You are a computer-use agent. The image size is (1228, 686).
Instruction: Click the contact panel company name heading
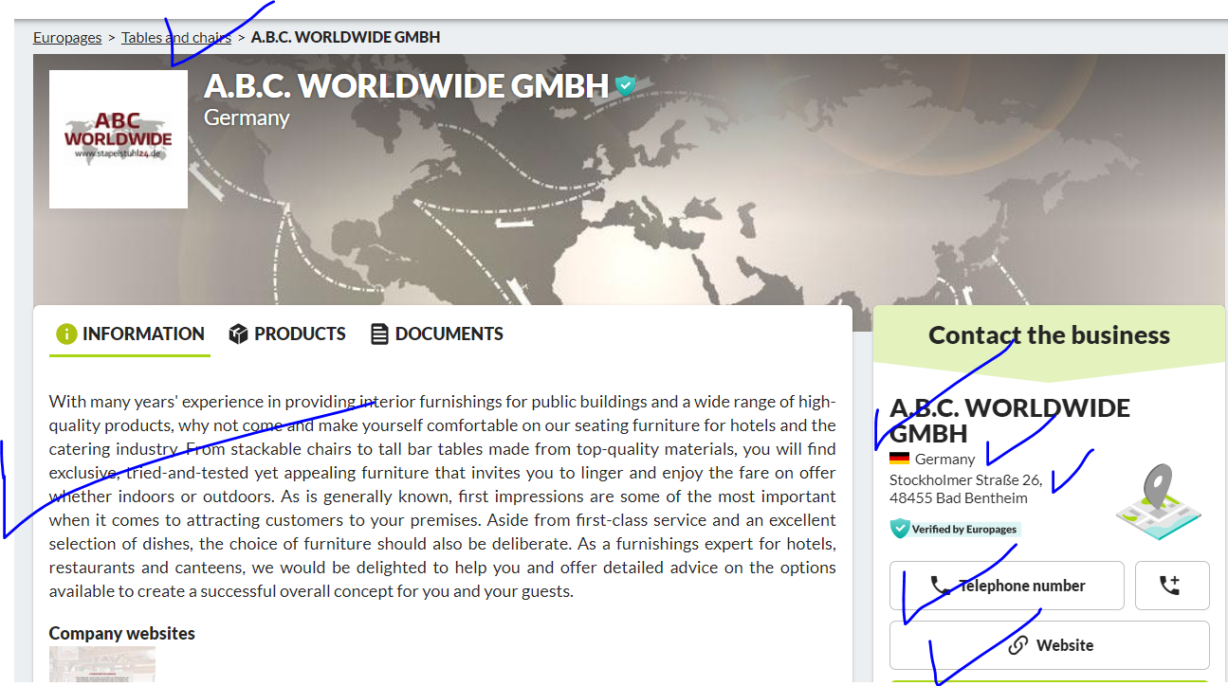pyautogui.click(x=1010, y=421)
